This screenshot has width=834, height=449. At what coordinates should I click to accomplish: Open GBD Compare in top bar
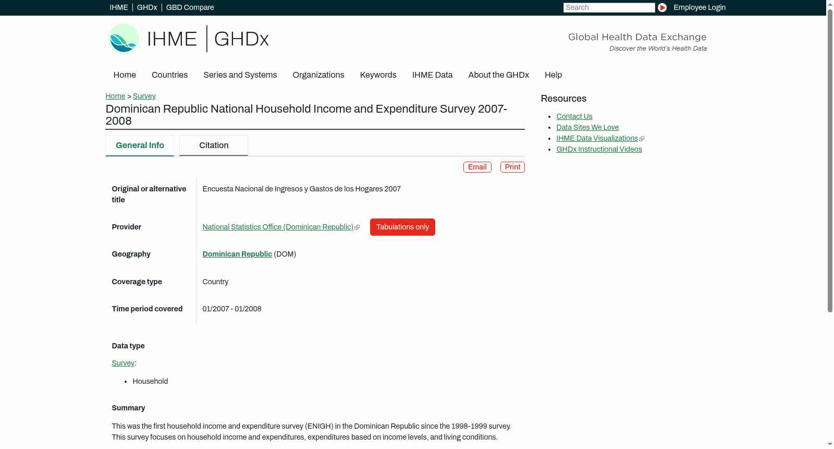click(190, 7)
